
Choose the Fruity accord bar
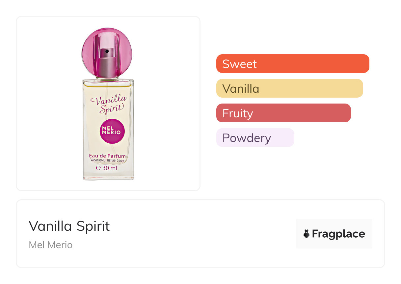[x=283, y=113]
